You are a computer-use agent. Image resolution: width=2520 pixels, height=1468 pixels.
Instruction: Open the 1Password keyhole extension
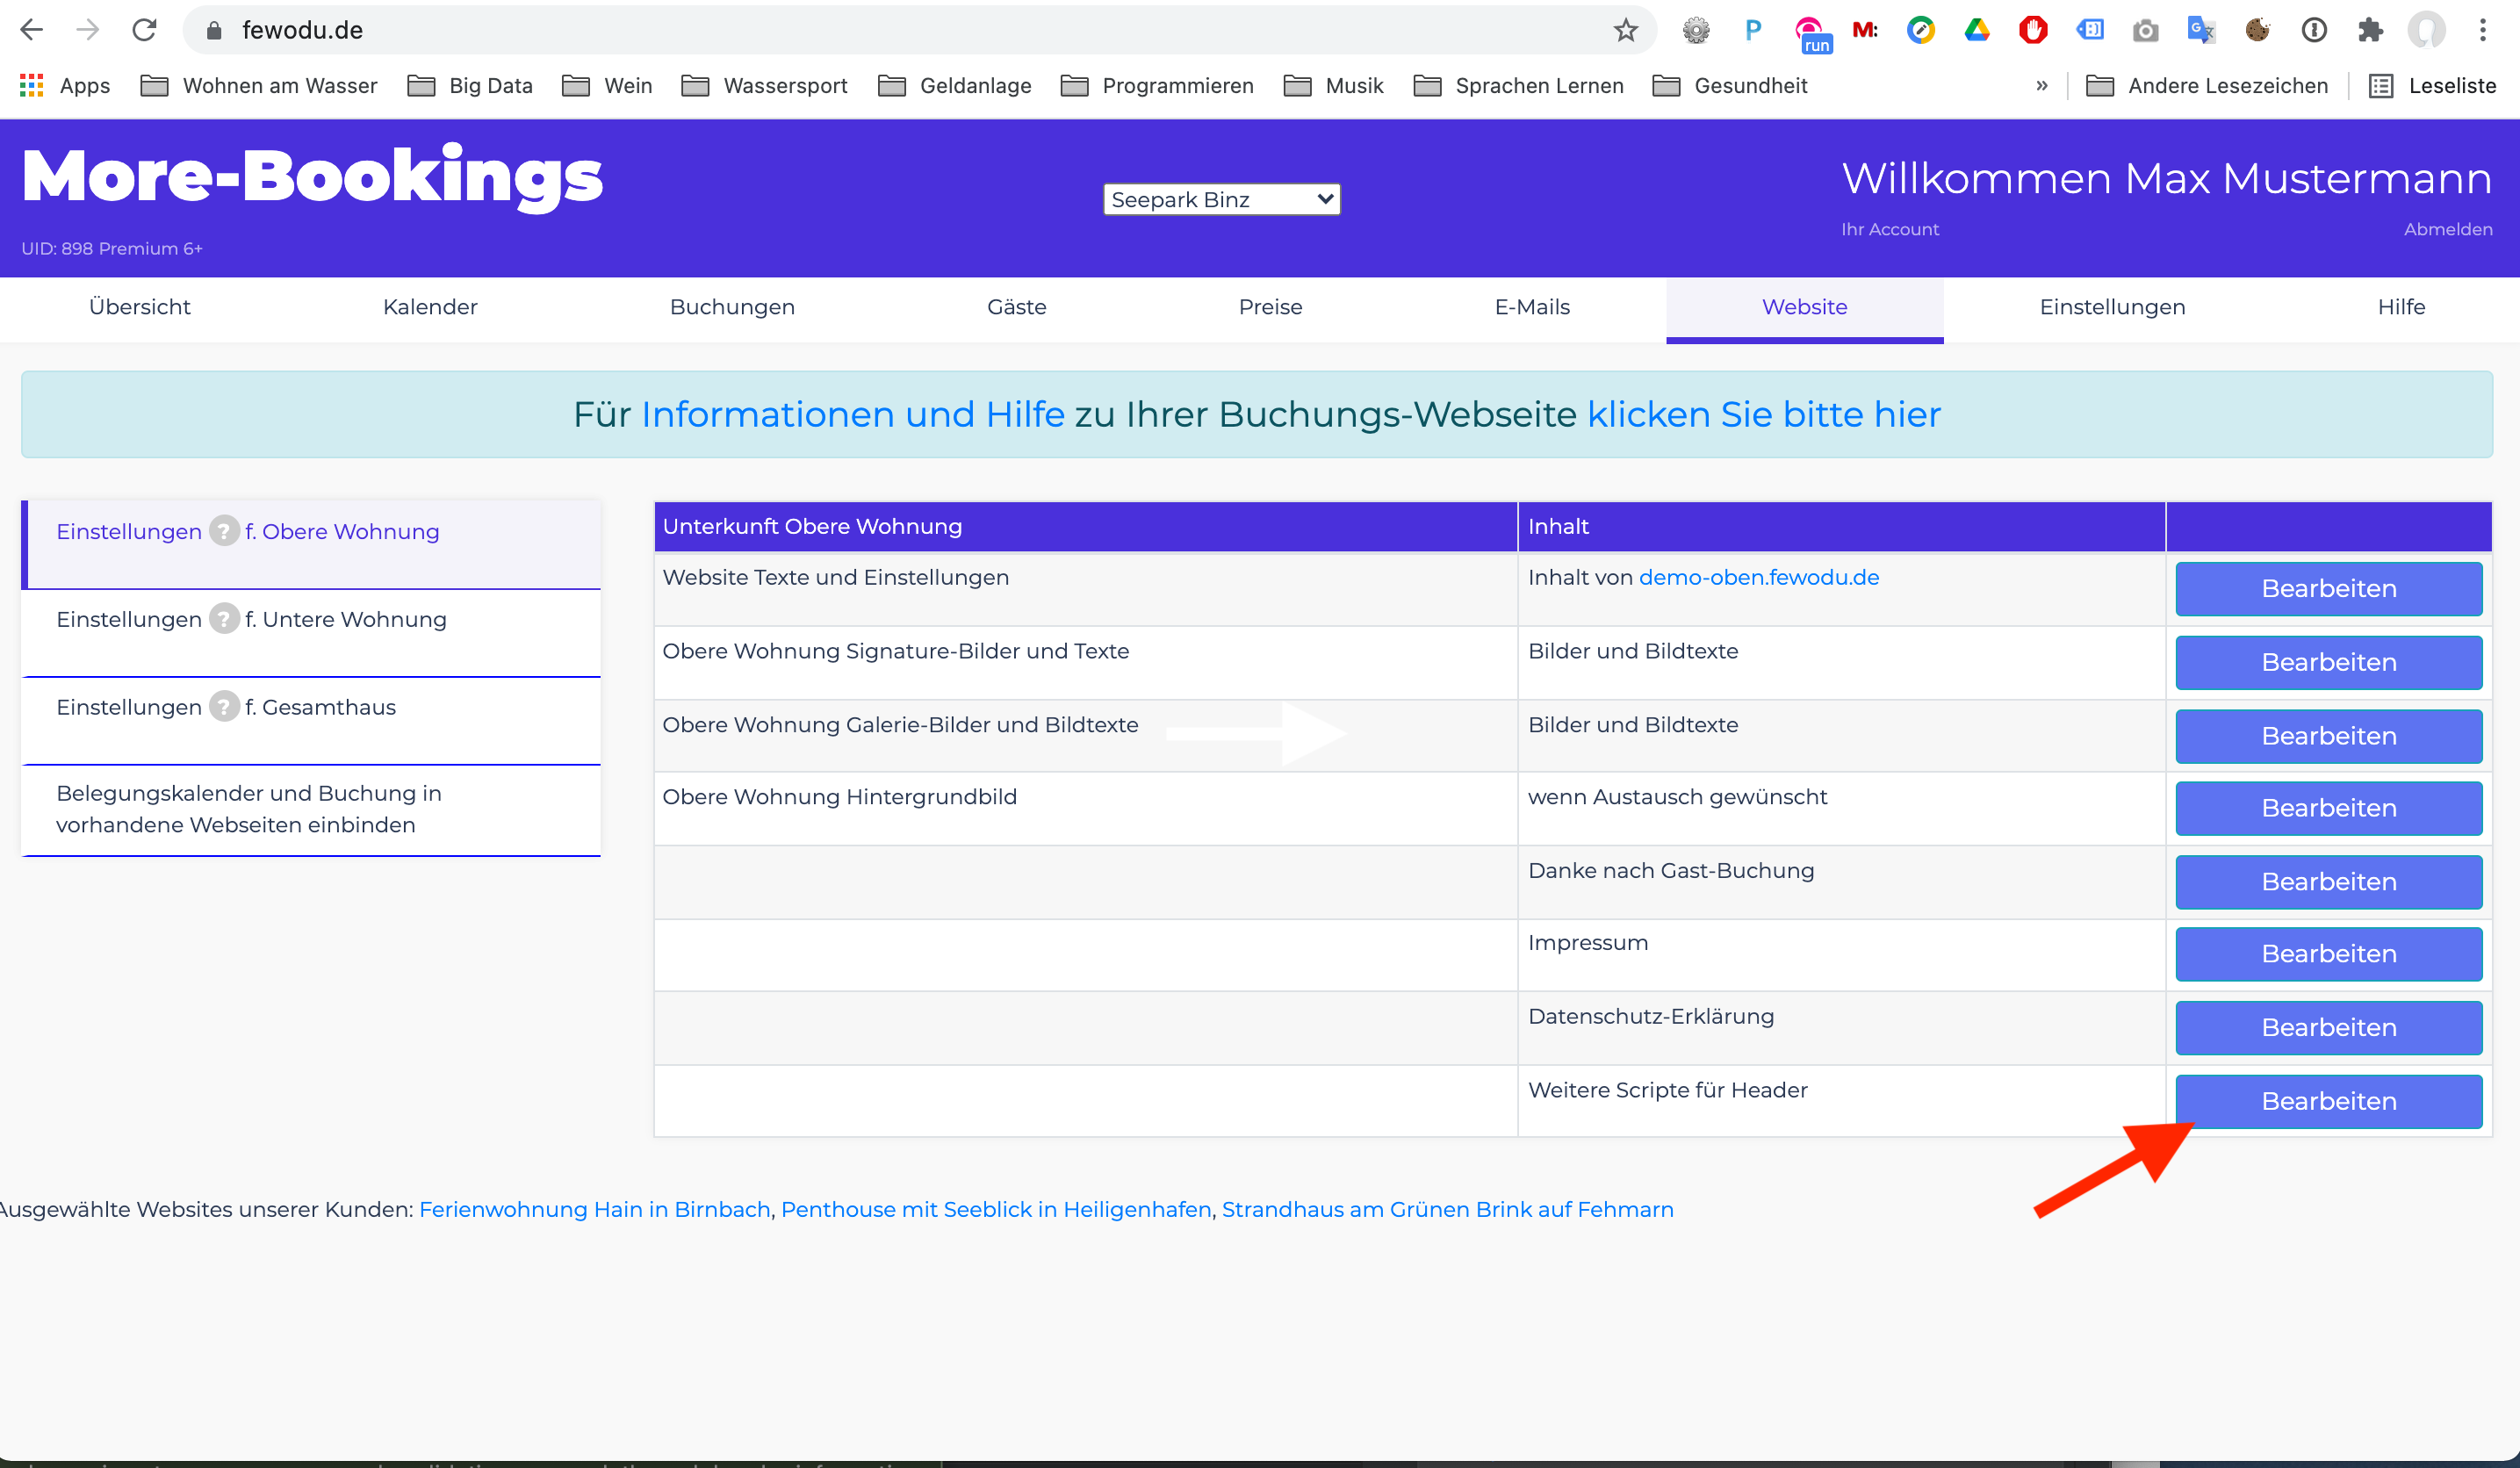click(2314, 31)
